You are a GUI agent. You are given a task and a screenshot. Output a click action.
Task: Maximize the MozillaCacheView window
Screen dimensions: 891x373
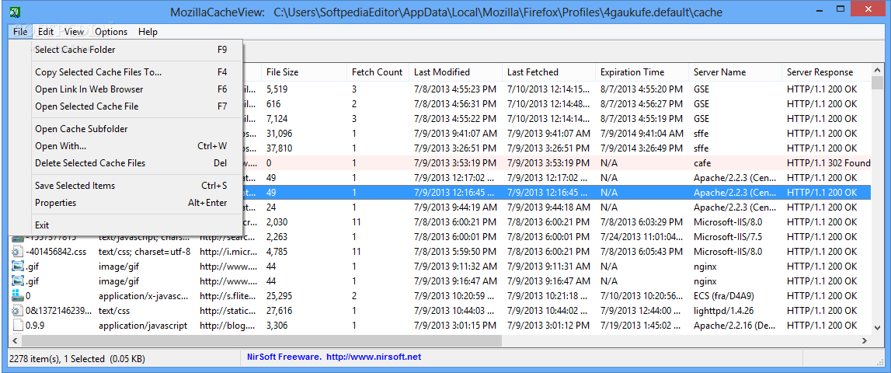(840, 9)
